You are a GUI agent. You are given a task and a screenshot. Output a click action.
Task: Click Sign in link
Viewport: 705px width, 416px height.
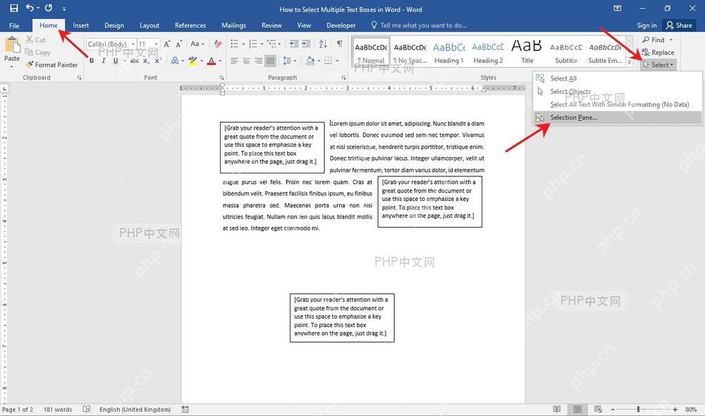[x=646, y=25]
